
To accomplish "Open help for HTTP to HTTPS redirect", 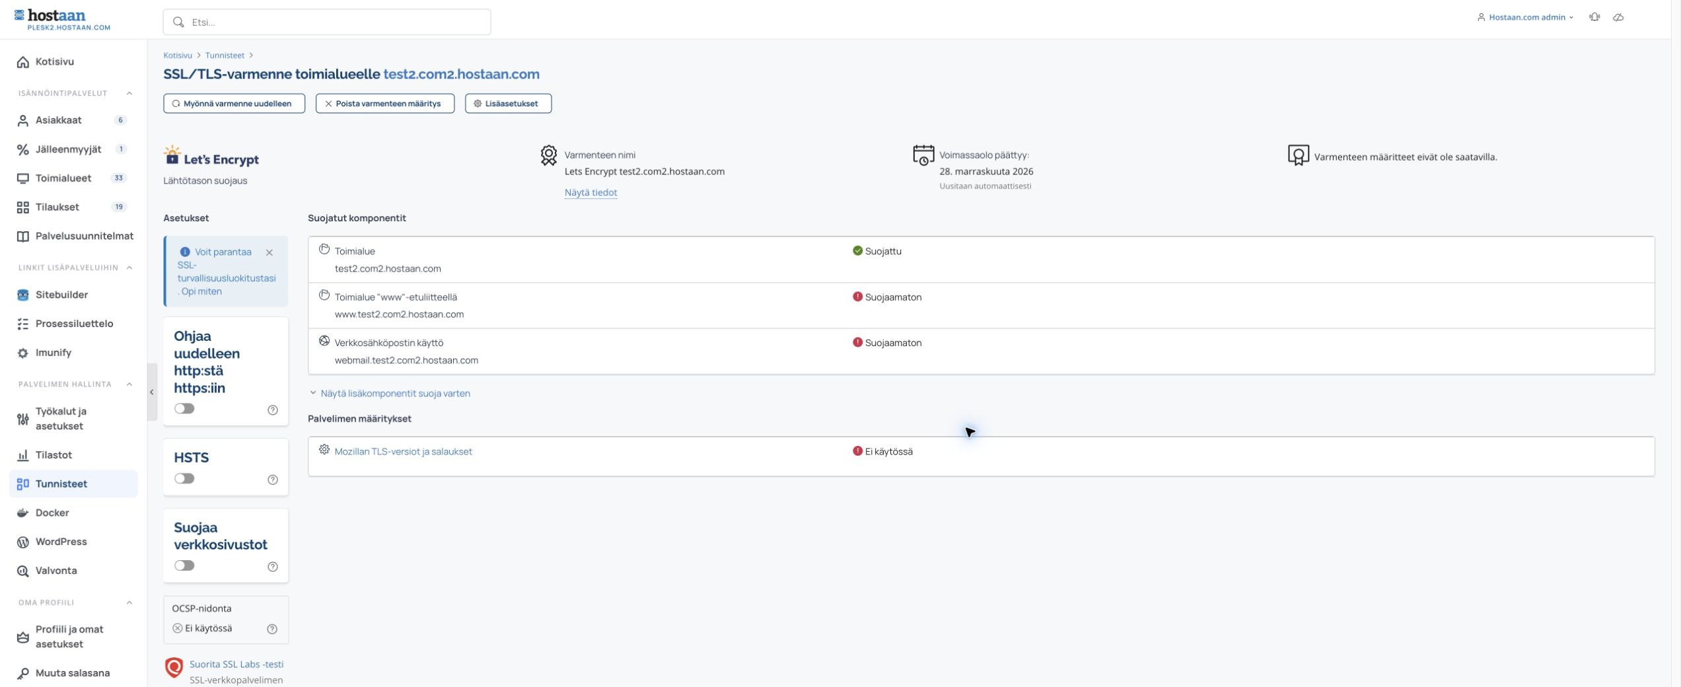I will pos(273,410).
